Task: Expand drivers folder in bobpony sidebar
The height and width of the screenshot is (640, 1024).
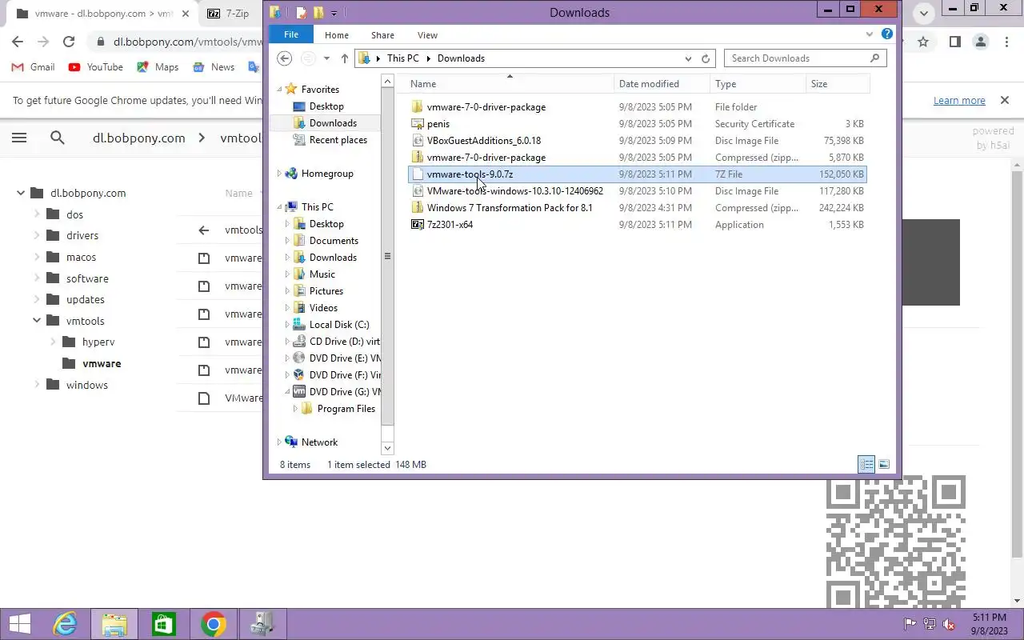Action: point(37,235)
